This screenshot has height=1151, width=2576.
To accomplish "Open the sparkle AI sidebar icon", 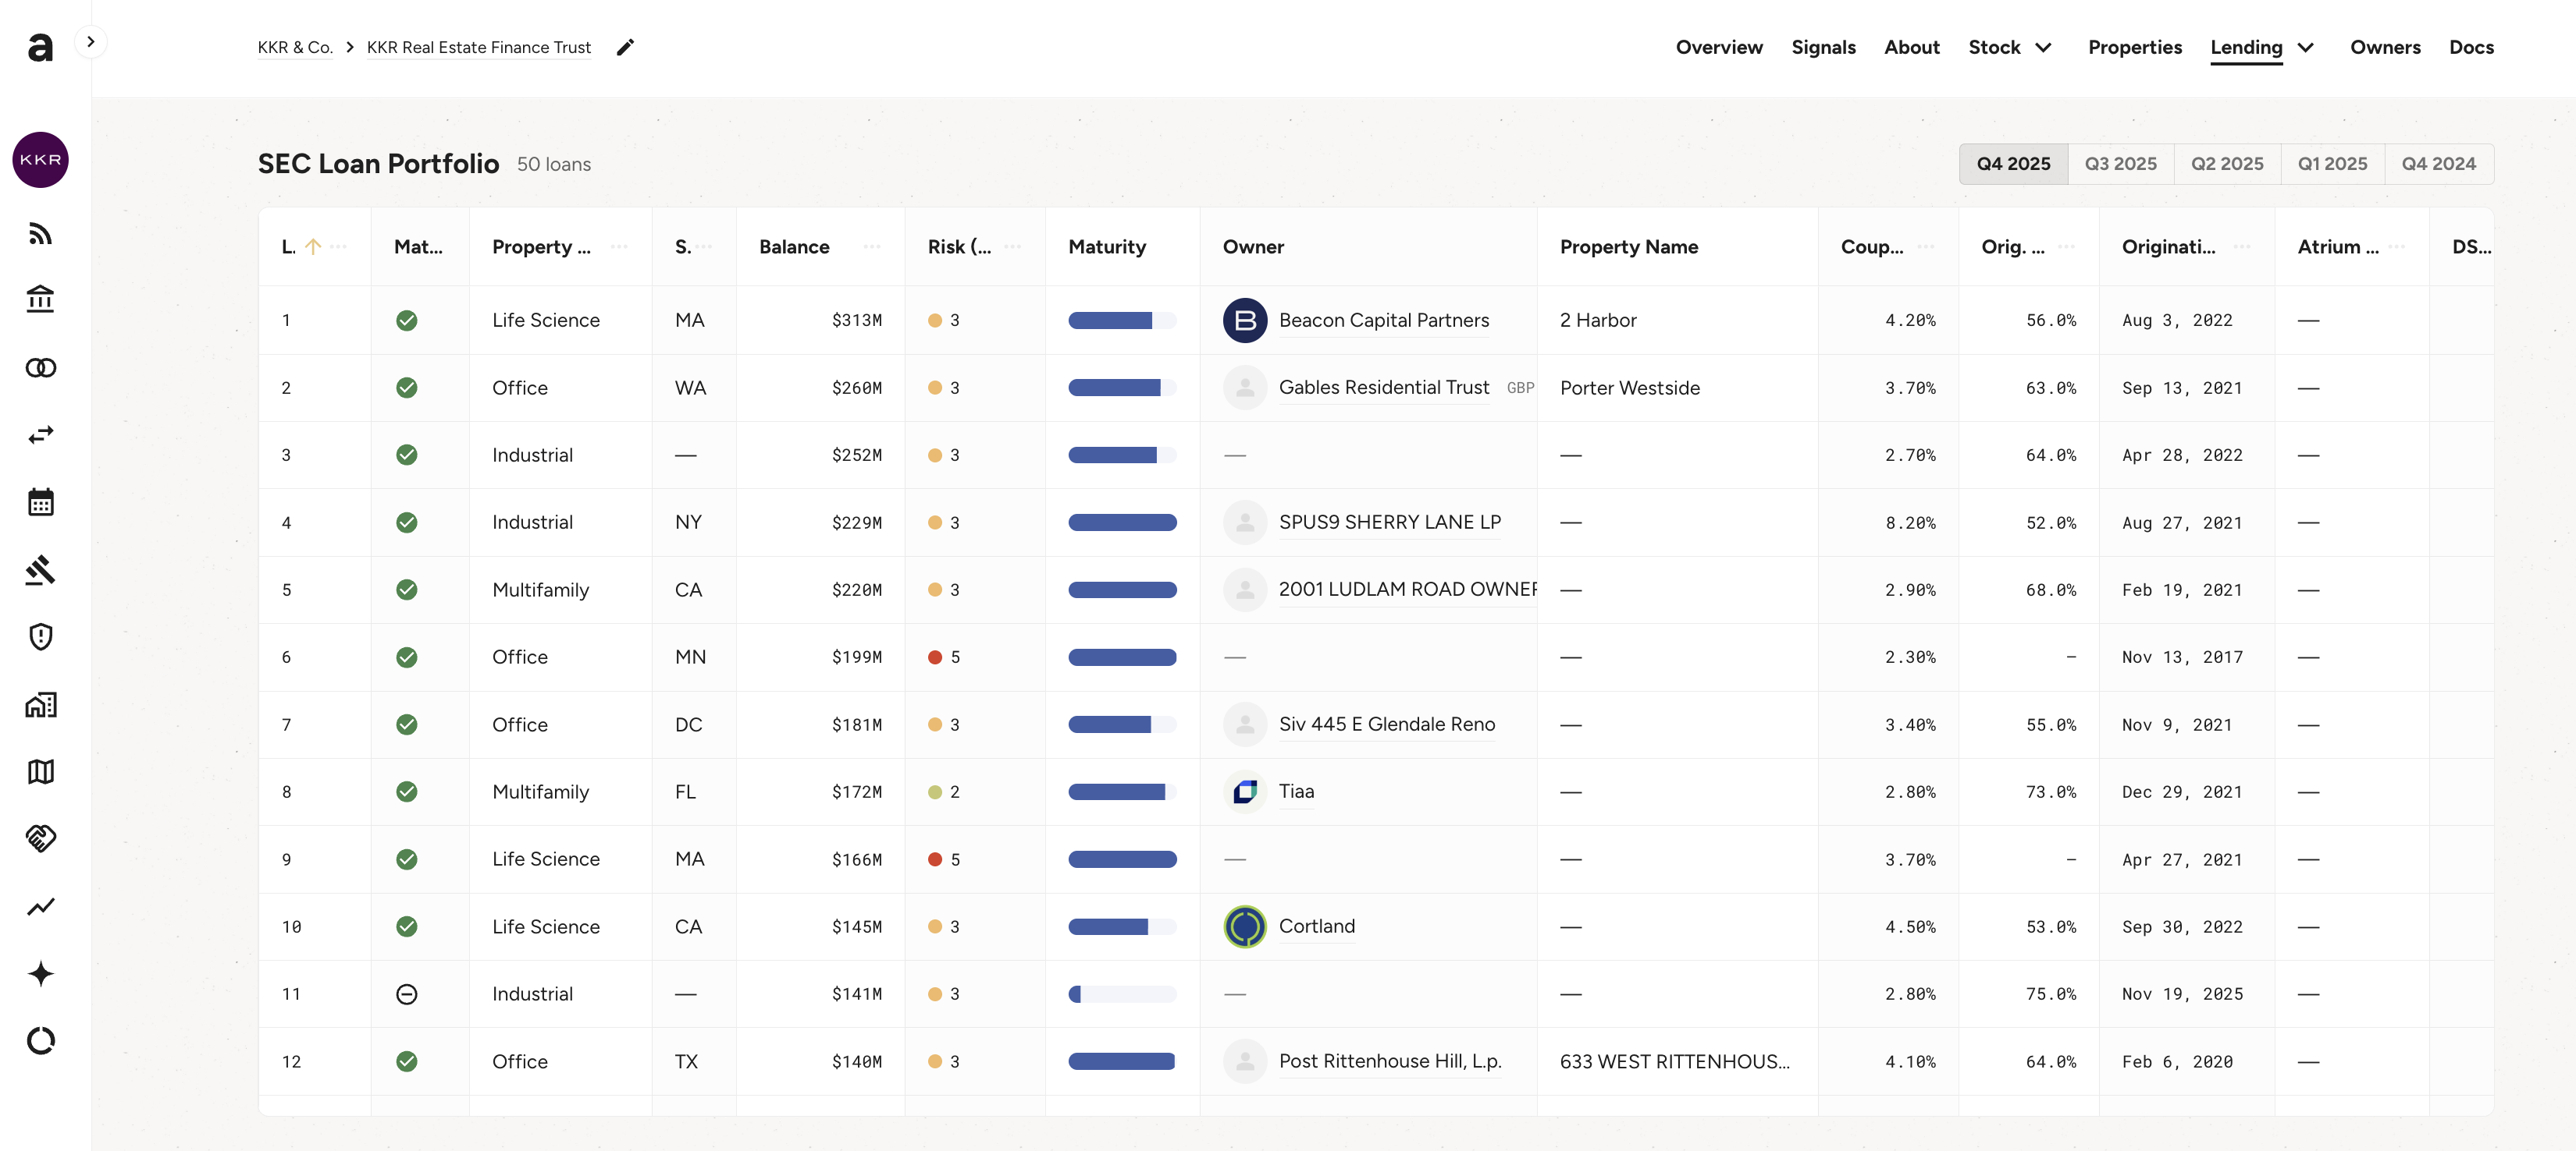I will pyautogui.click(x=40, y=973).
